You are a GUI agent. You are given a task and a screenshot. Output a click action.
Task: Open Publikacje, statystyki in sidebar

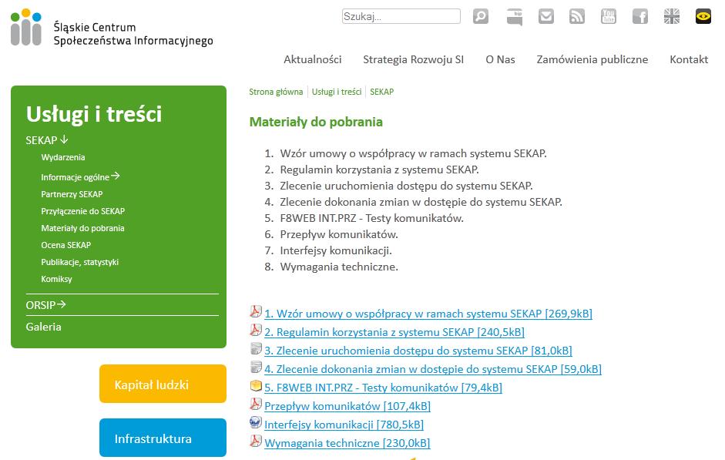[x=80, y=262]
